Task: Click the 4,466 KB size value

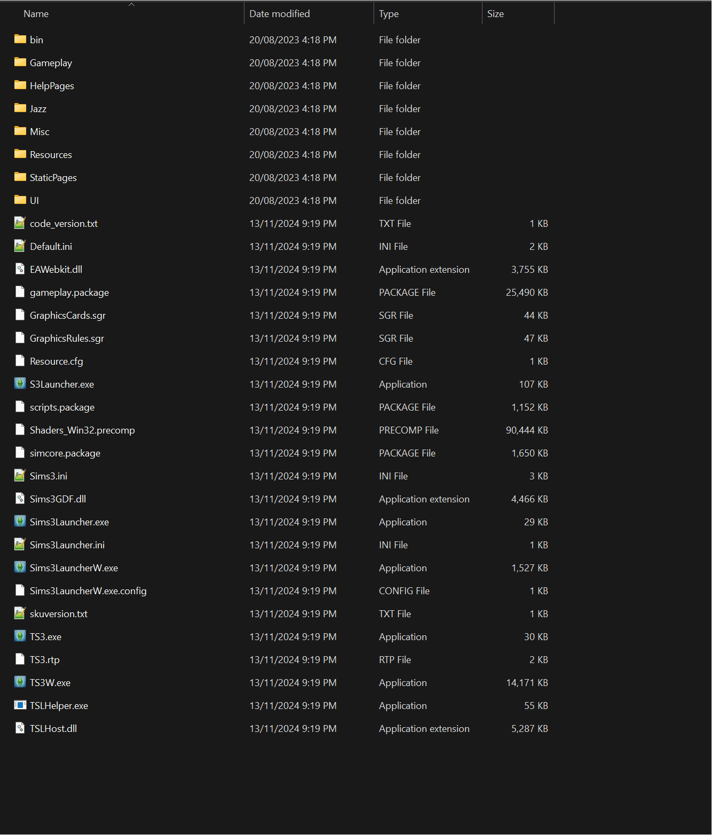Action: (529, 499)
